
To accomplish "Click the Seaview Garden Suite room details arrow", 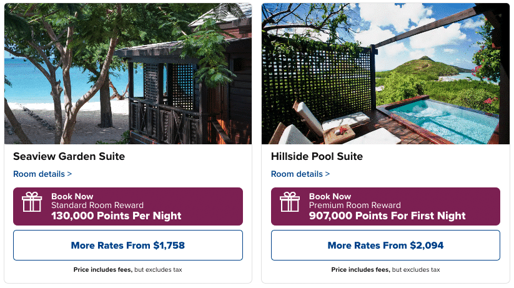I will 69,174.
